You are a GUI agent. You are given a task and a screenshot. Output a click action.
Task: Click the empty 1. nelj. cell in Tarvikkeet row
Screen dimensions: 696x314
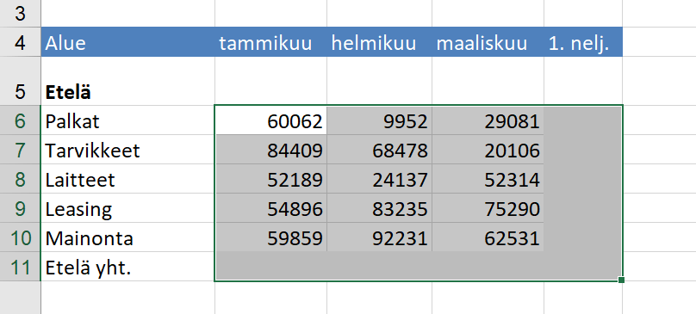(x=583, y=150)
